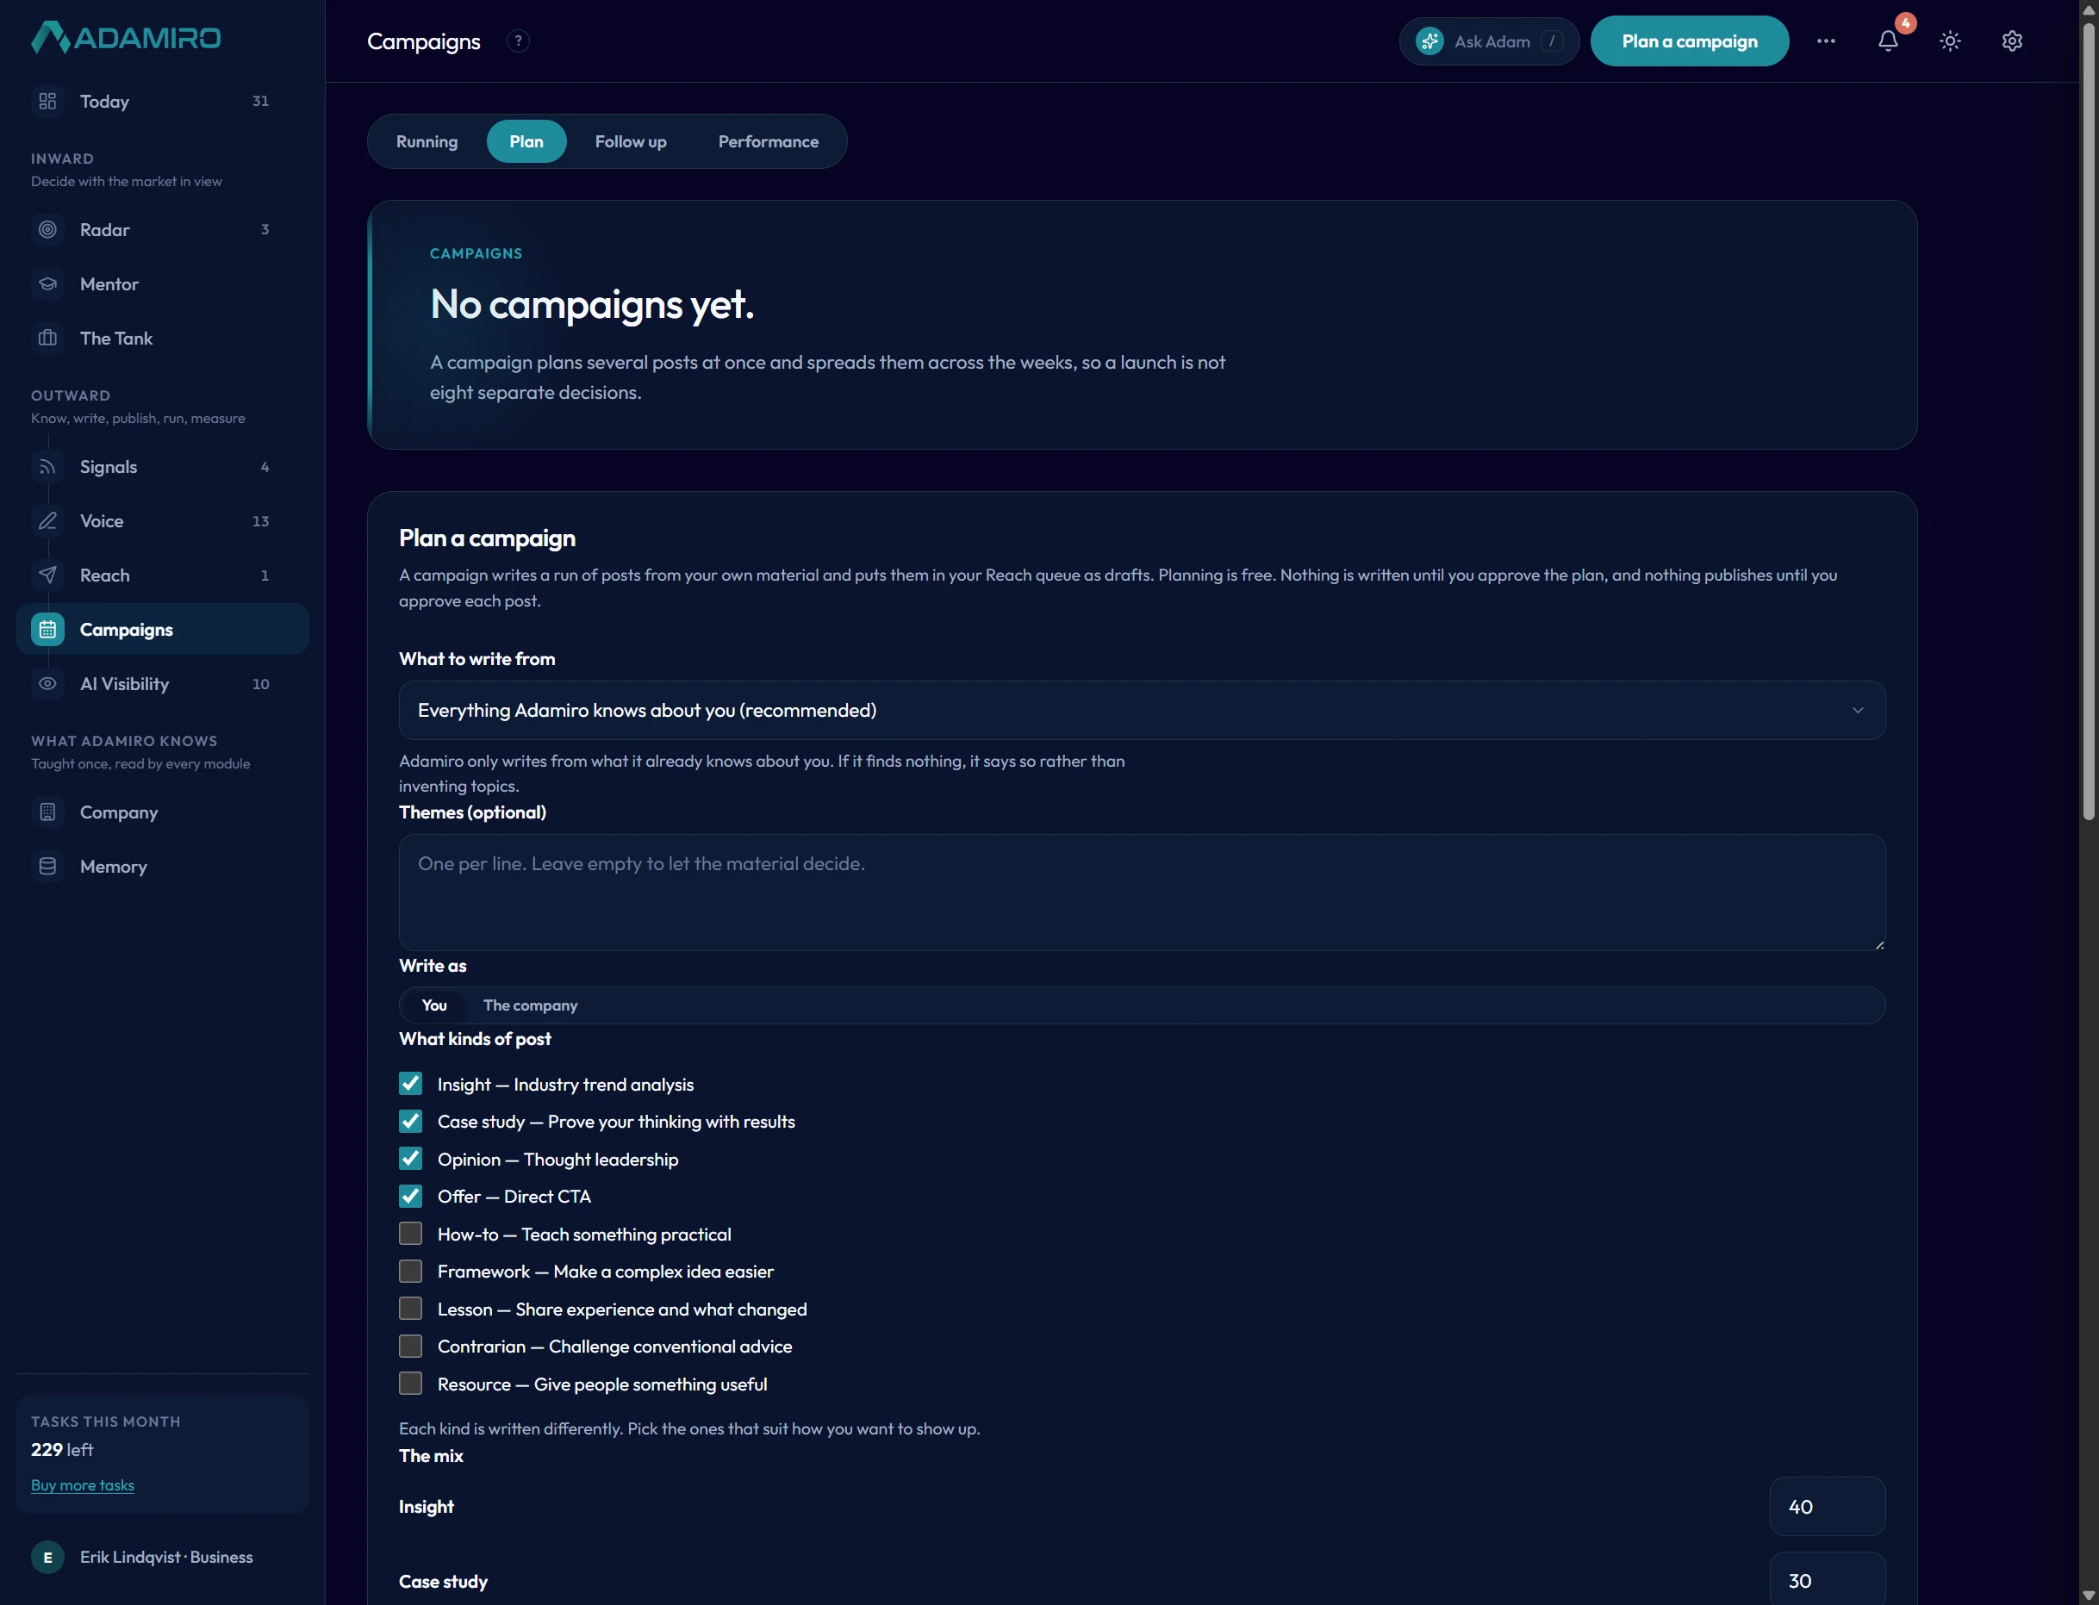Open AI Visibility in the sidebar
The image size is (2099, 1605).
click(x=162, y=684)
